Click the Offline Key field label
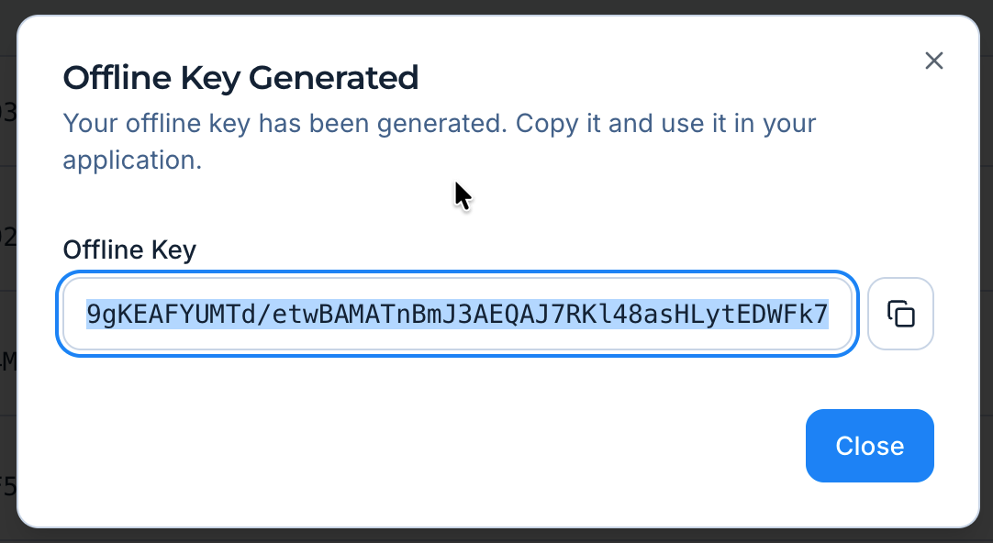993x543 pixels. click(128, 249)
